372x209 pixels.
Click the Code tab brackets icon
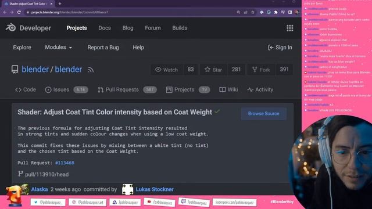click(x=18, y=90)
